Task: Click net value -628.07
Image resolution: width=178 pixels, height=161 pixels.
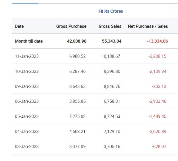Action: pos(159,146)
